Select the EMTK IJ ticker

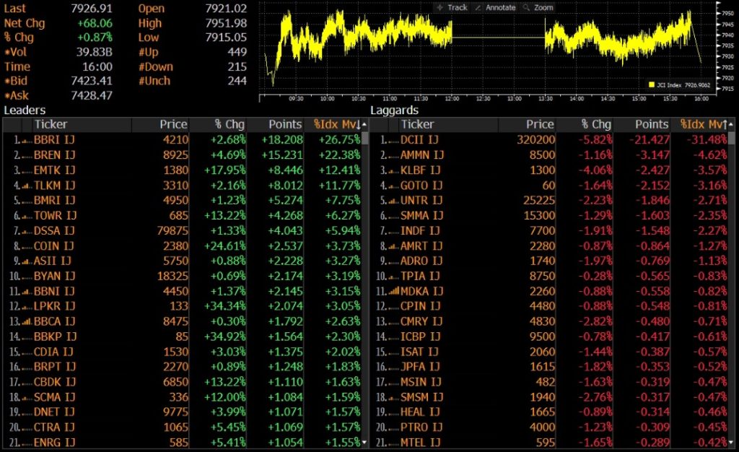click(54, 170)
